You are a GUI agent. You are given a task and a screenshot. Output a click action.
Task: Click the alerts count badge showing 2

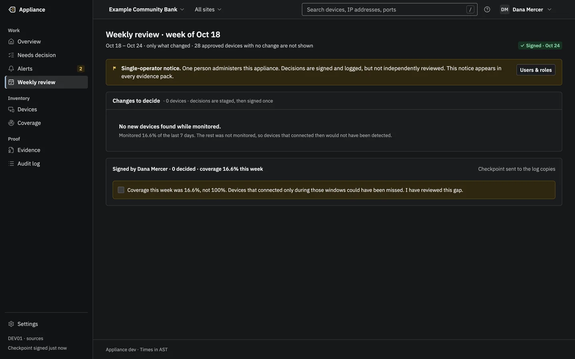tap(81, 69)
